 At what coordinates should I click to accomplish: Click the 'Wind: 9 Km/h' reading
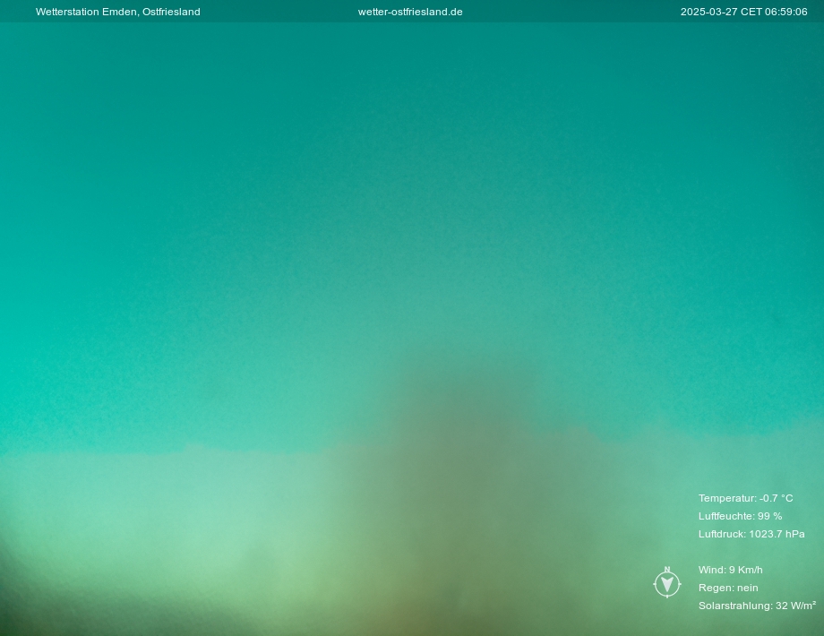pyautogui.click(x=731, y=570)
